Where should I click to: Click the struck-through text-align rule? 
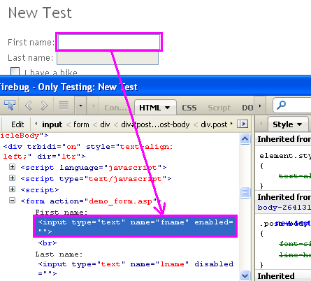[295, 176]
